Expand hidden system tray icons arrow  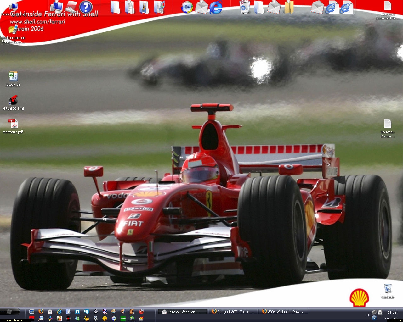368,315
